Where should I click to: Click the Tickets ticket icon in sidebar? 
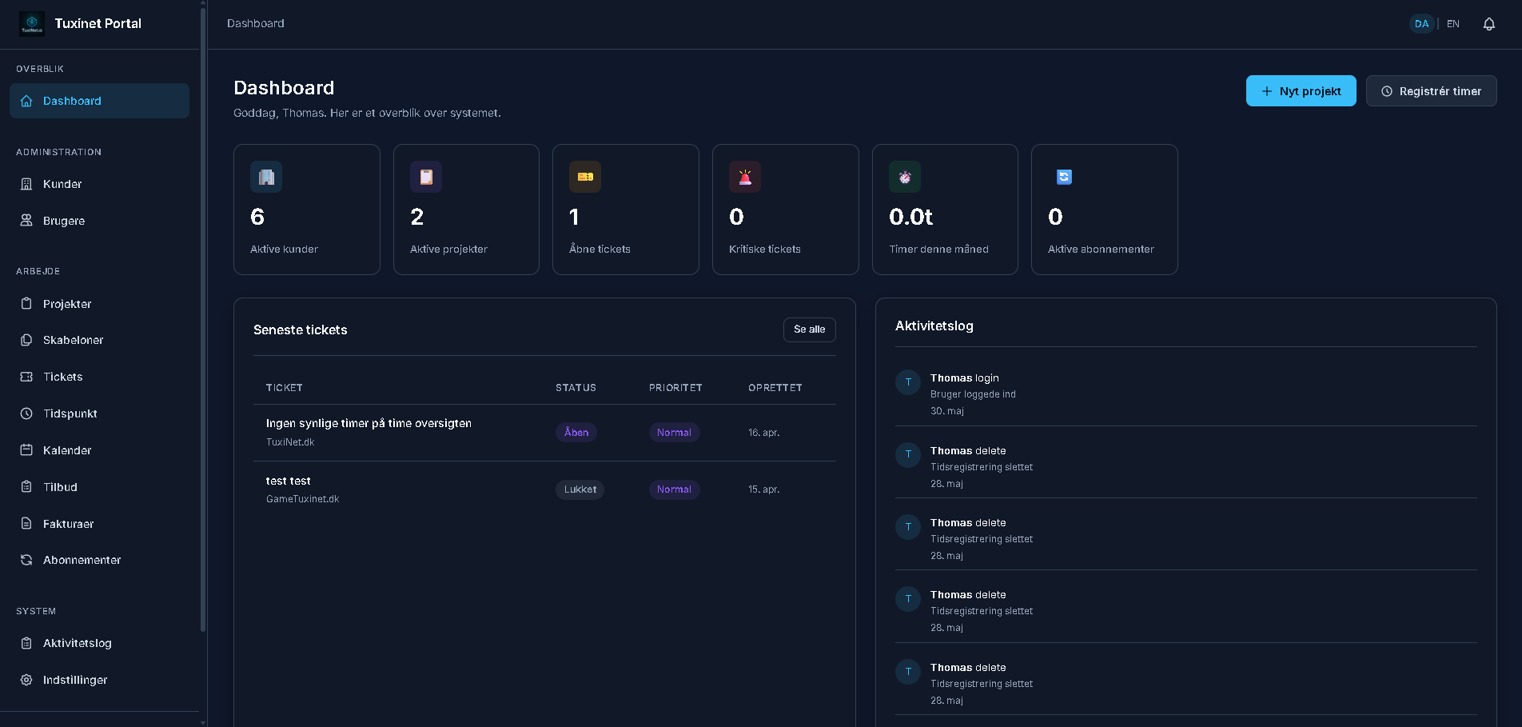(26, 377)
